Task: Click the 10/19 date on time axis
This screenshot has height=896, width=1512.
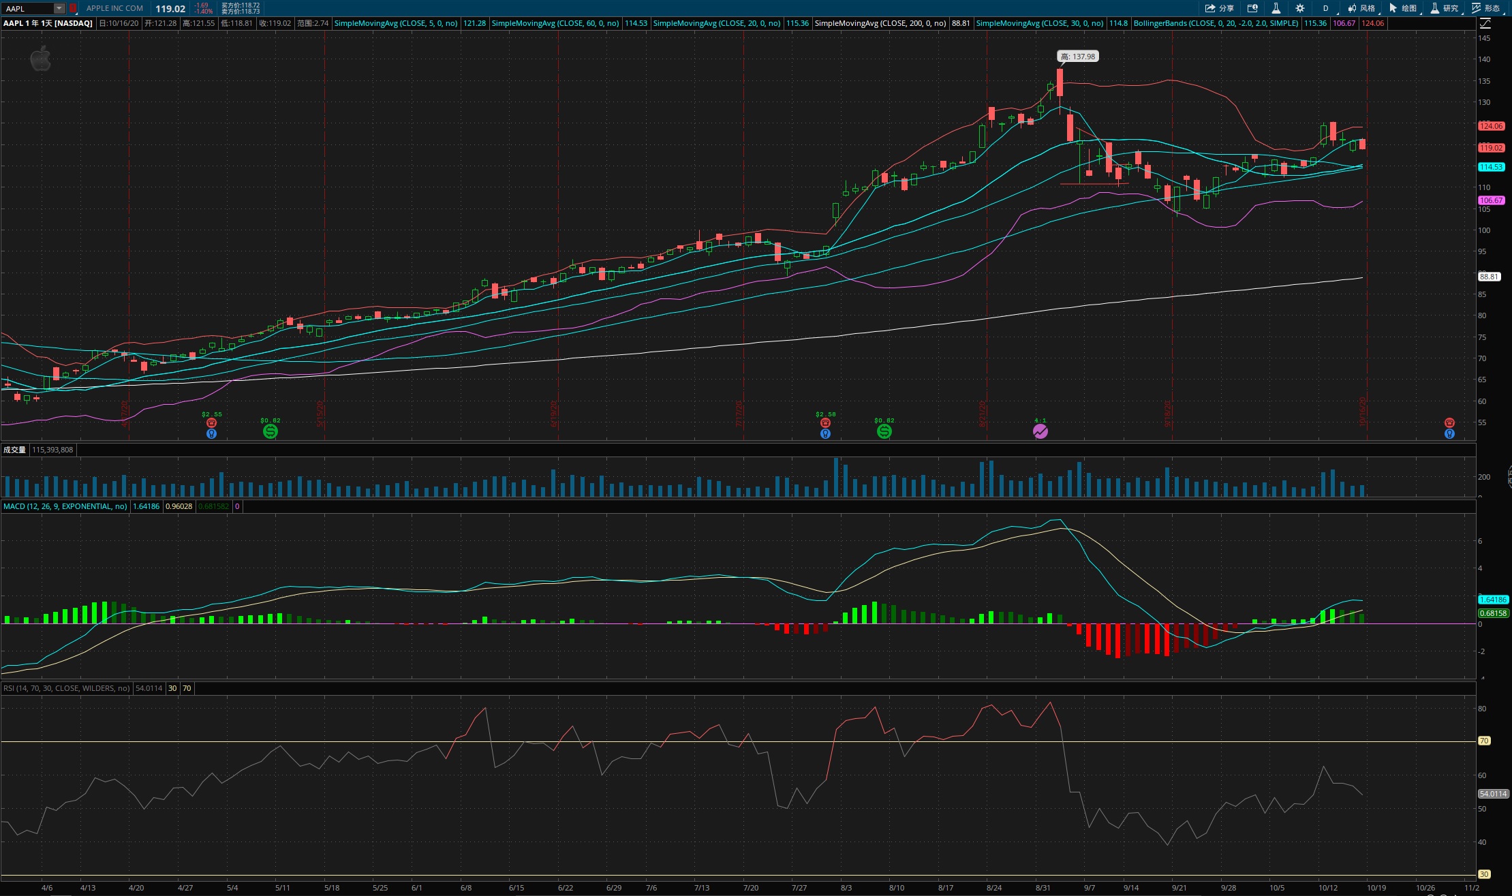Action: (x=1376, y=888)
